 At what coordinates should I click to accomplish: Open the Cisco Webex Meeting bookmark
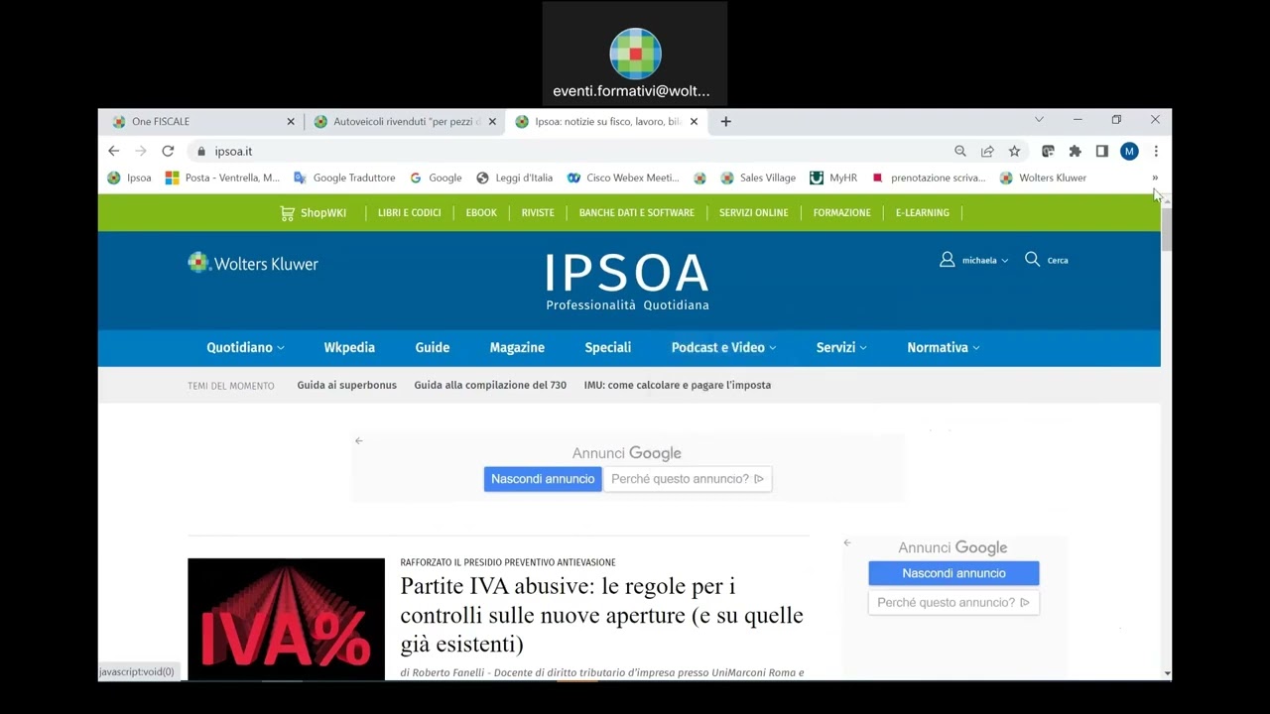pyautogui.click(x=623, y=178)
